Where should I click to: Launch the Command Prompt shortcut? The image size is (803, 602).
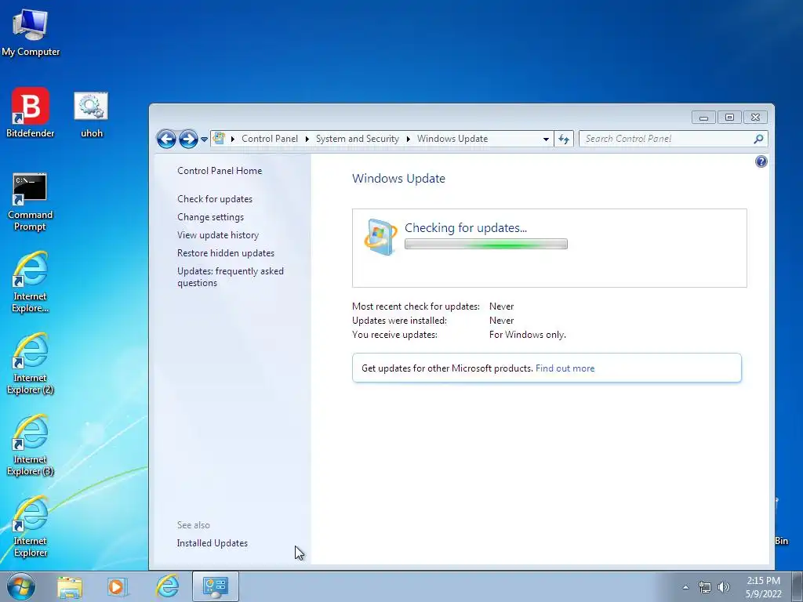click(31, 201)
